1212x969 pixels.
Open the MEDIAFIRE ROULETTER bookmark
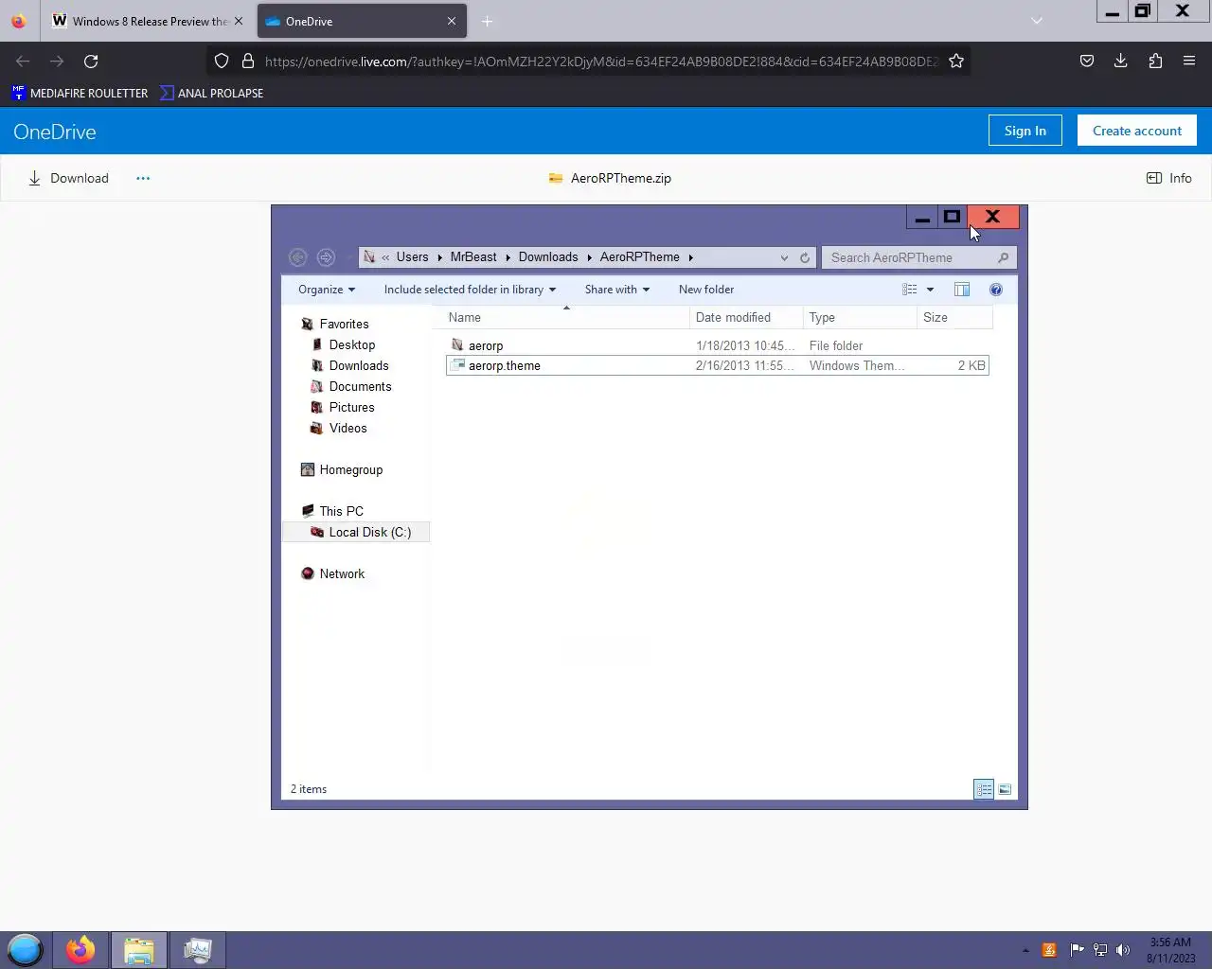[x=80, y=93]
